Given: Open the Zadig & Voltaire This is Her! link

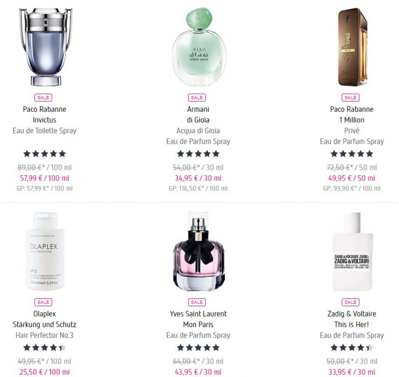Looking at the screenshot, I should click(x=352, y=319).
